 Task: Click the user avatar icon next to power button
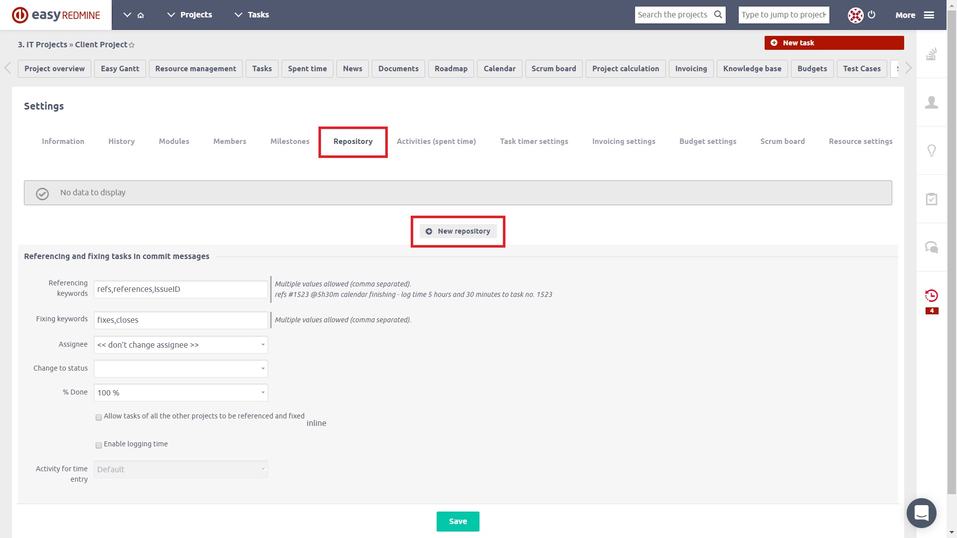(856, 15)
